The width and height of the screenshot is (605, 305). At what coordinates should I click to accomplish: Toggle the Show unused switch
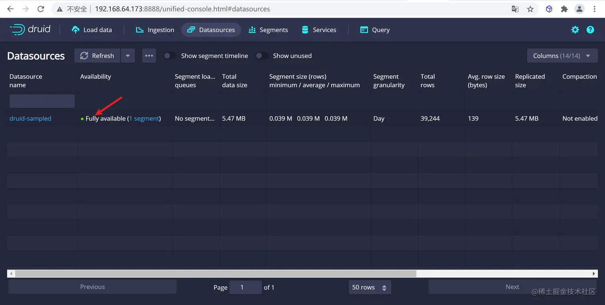[262, 56]
